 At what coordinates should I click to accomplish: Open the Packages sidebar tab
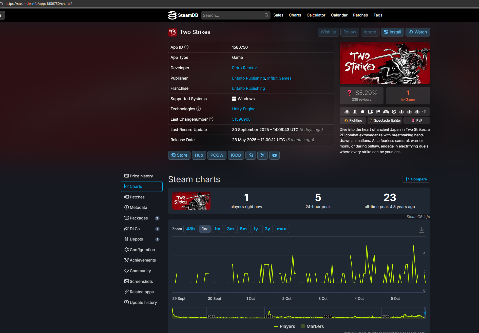click(x=142, y=218)
